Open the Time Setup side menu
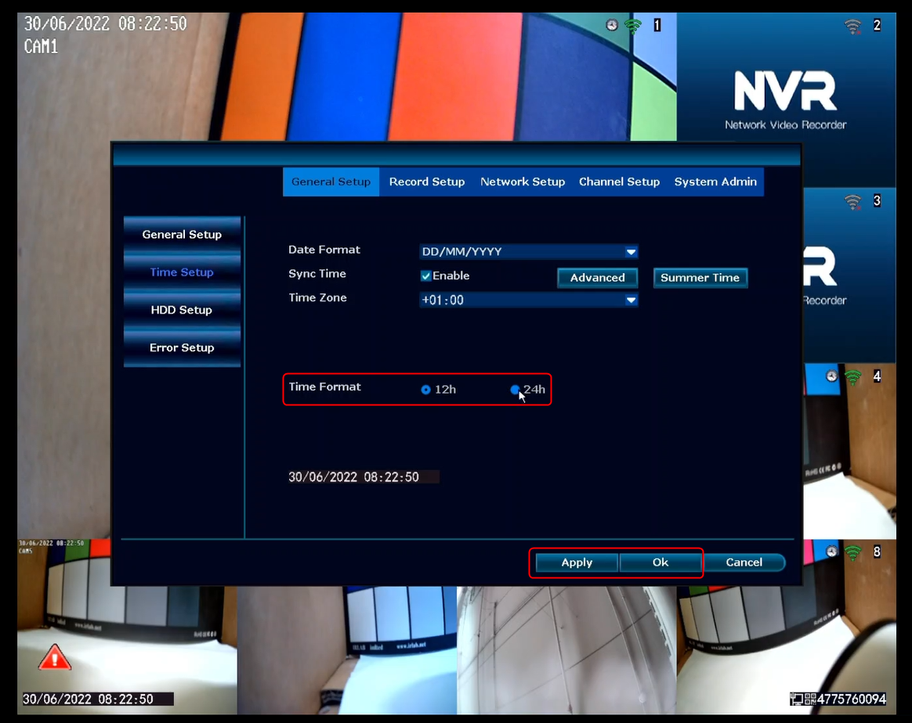 182,272
